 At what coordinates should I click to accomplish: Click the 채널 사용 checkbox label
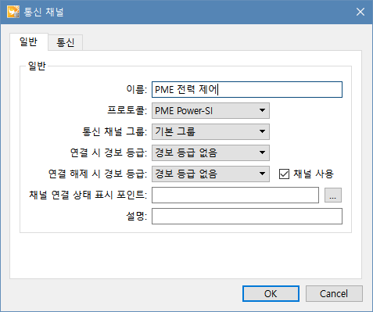click(314, 174)
